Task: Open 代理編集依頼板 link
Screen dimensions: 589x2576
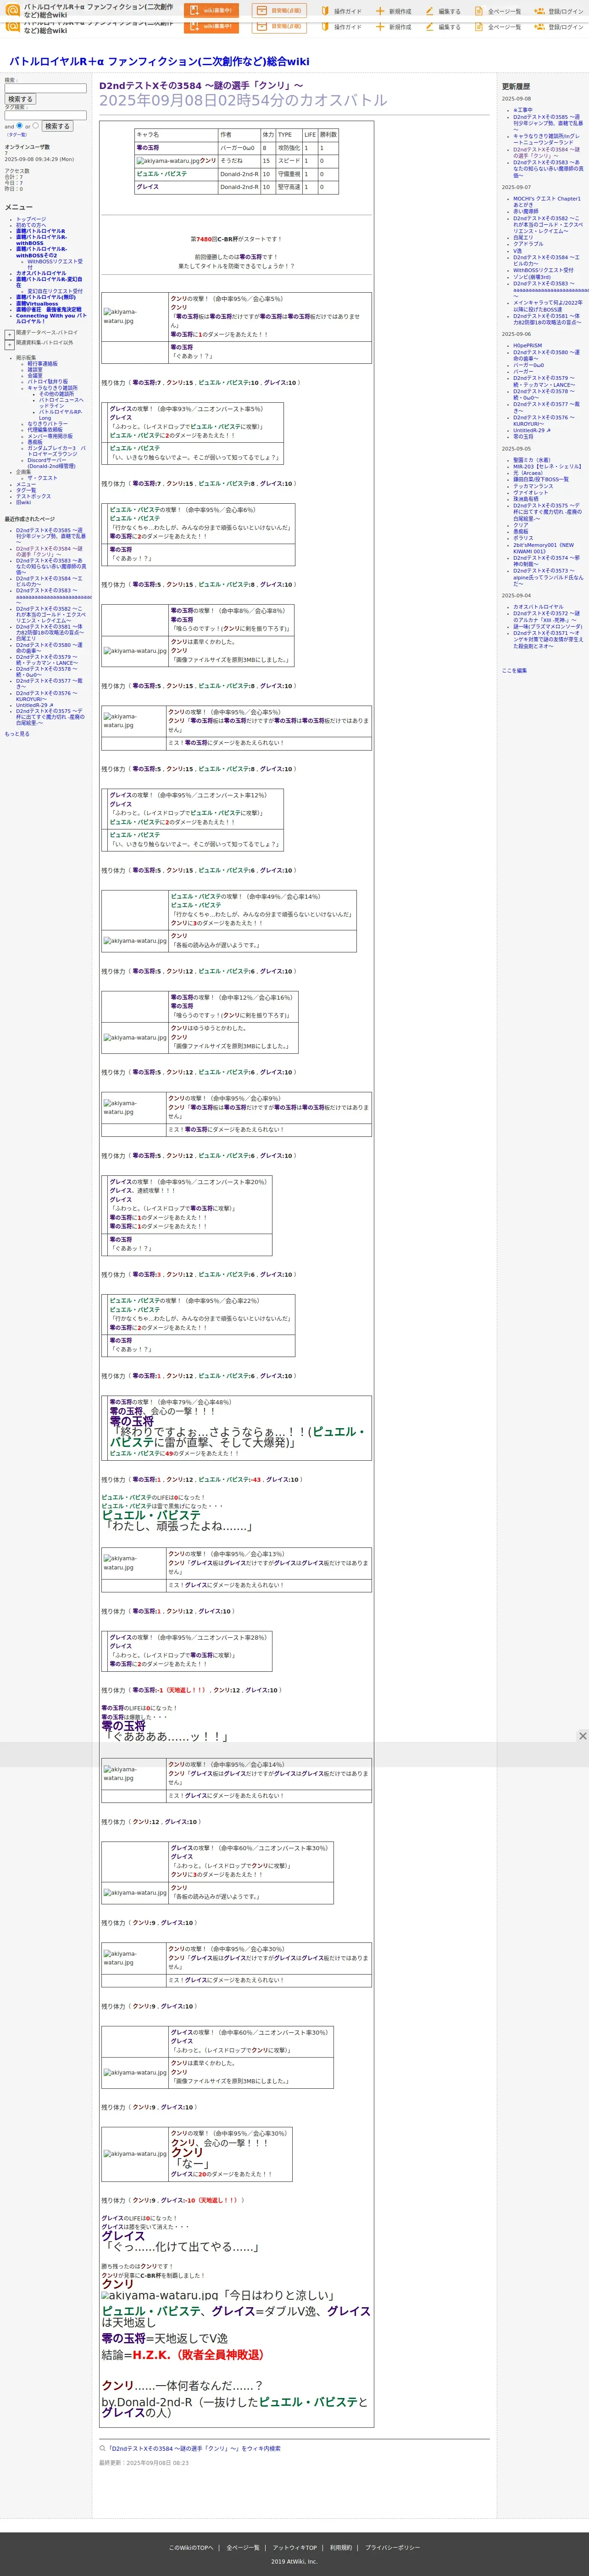Action: [44, 430]
